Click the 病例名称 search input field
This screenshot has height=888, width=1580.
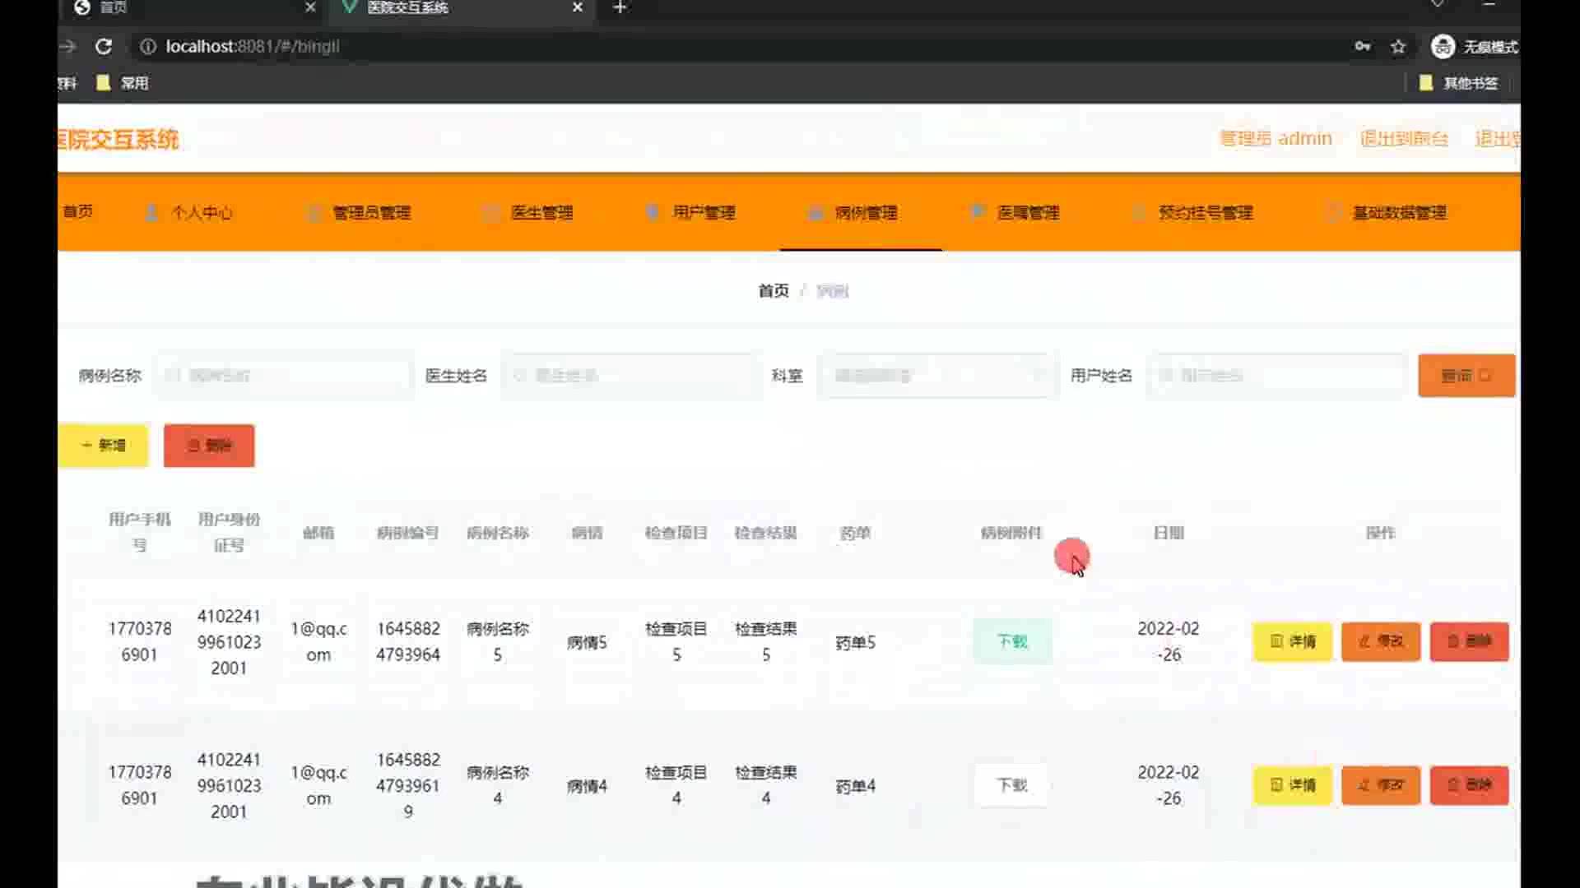[x=285, y=376]
